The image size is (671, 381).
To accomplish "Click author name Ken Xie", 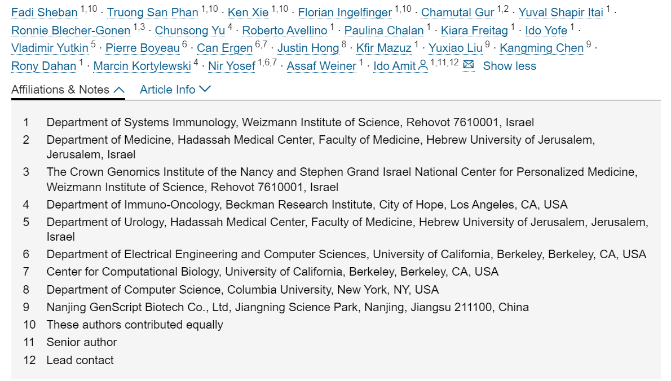I will [248, 12].
